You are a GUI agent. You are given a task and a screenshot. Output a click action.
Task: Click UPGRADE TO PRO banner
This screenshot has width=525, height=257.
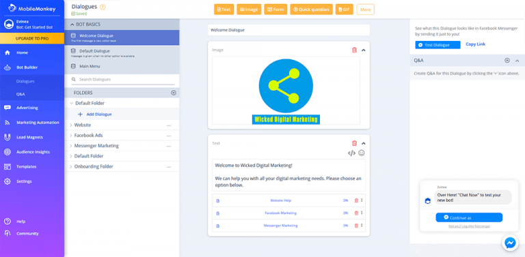32,38
